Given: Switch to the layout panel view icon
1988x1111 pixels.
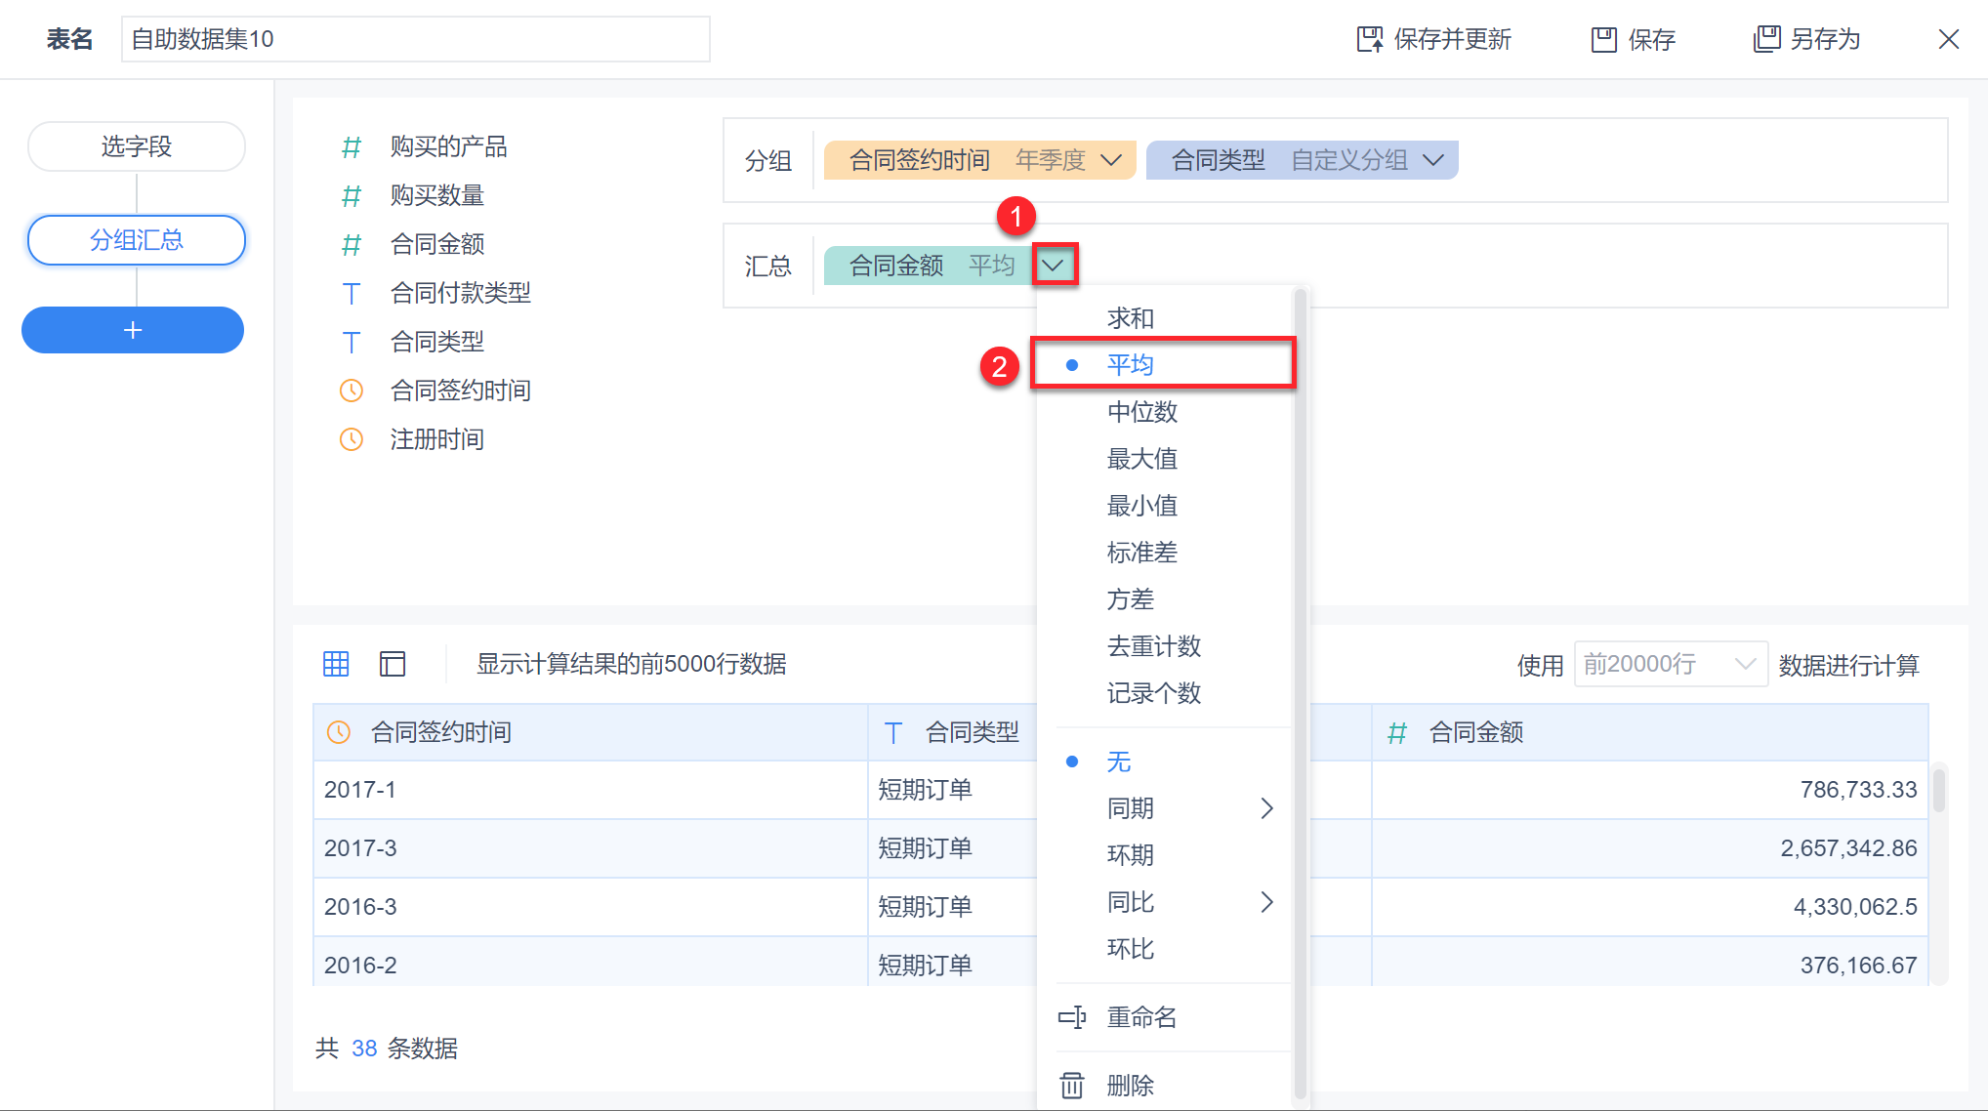Looking at the screenshot, I should 393,664.
